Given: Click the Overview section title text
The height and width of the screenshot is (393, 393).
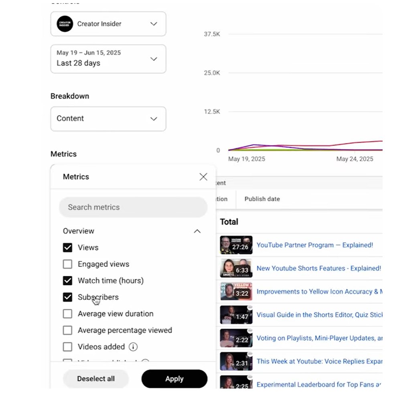Looking at the screenshot, I should tap(79, 231).
